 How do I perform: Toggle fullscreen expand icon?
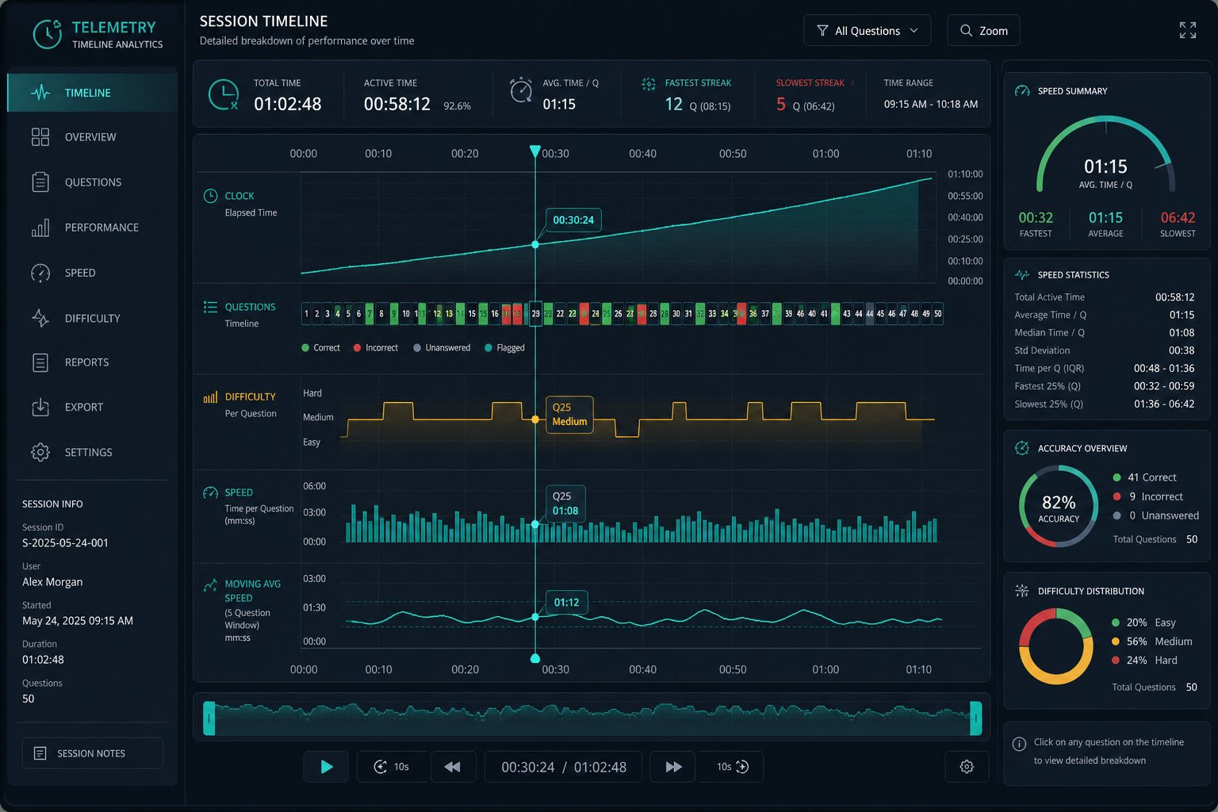coord(1187,30)
